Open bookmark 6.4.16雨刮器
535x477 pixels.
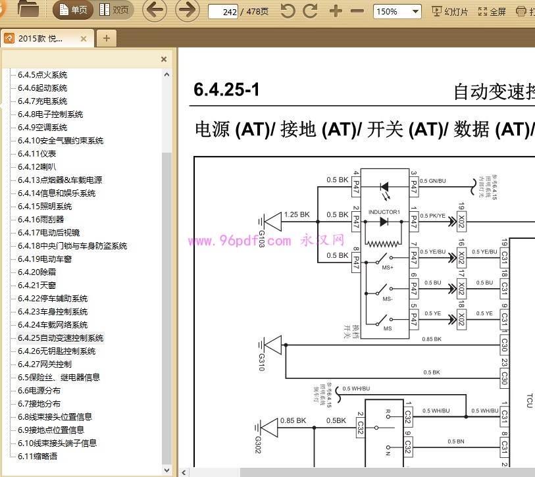(41, 220)
